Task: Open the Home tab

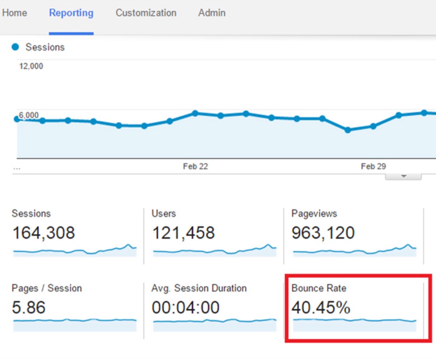Action: click(14, 13)
